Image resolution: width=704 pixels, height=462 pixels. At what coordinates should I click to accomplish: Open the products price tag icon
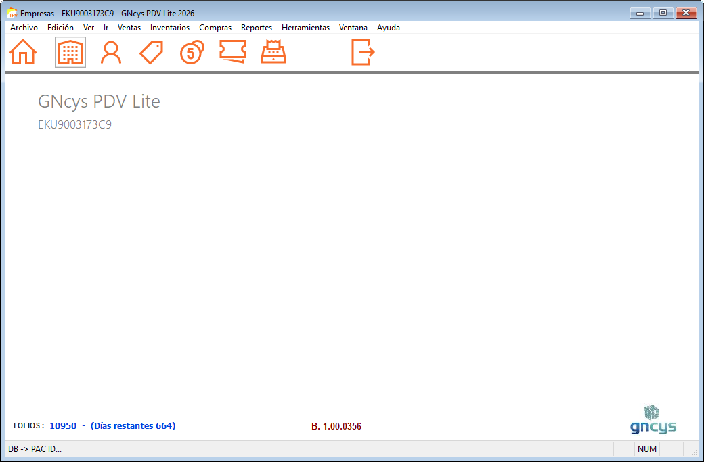152,53
